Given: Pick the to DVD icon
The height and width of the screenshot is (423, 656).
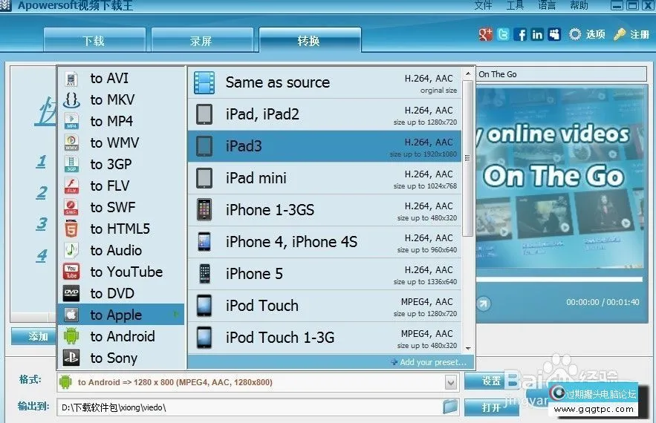Looking at the screenshot, I should pos(71,293).
